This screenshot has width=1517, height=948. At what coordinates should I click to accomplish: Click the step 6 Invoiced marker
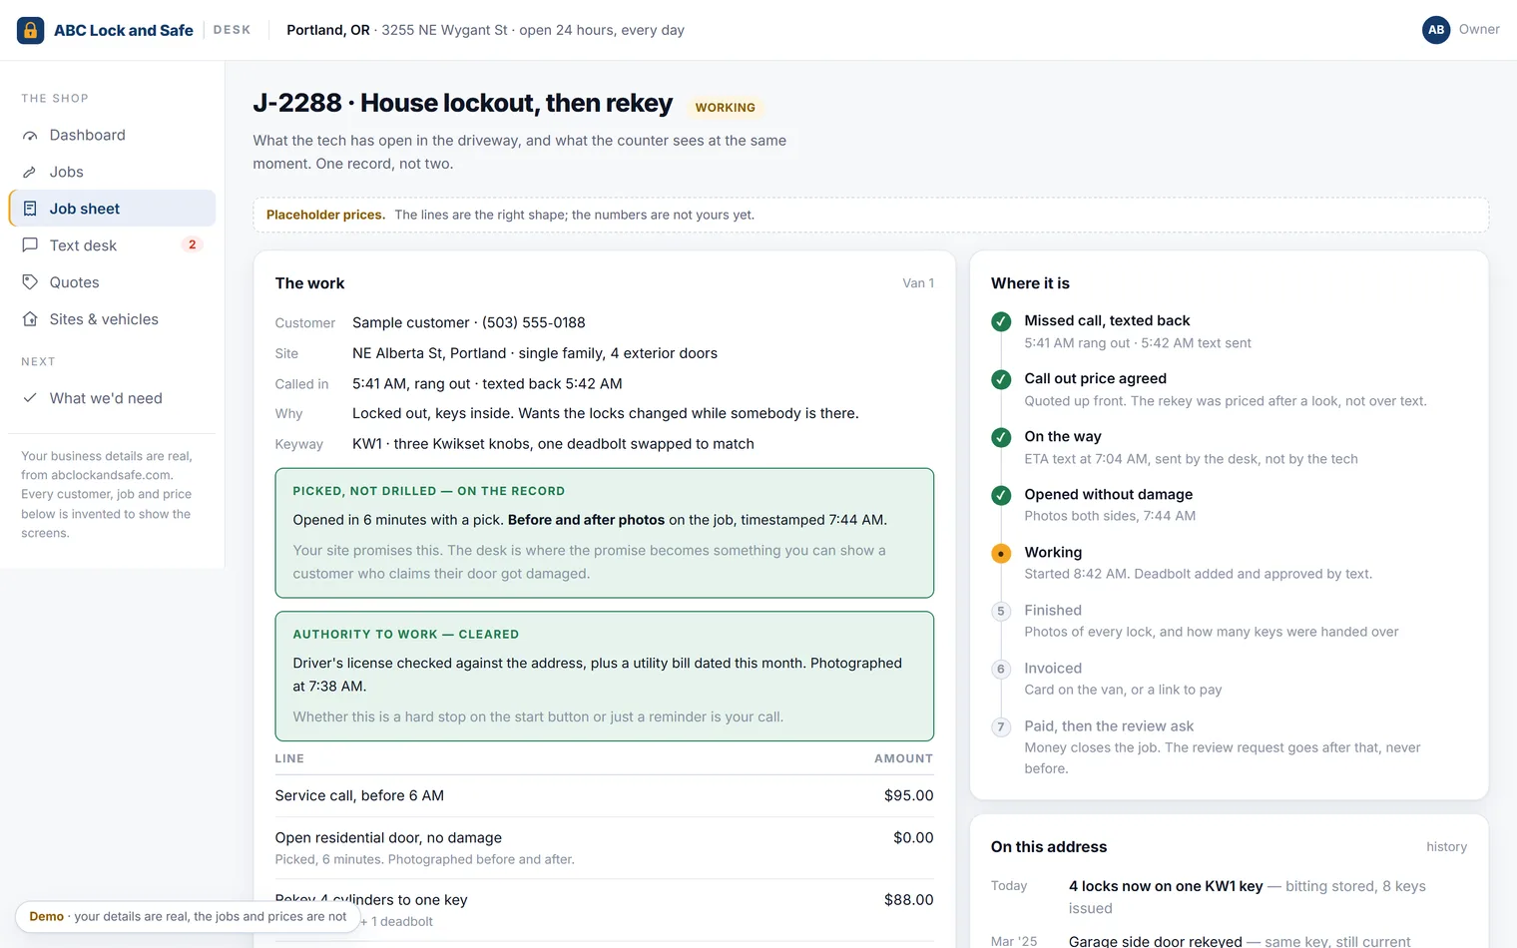click(1001, 669)
